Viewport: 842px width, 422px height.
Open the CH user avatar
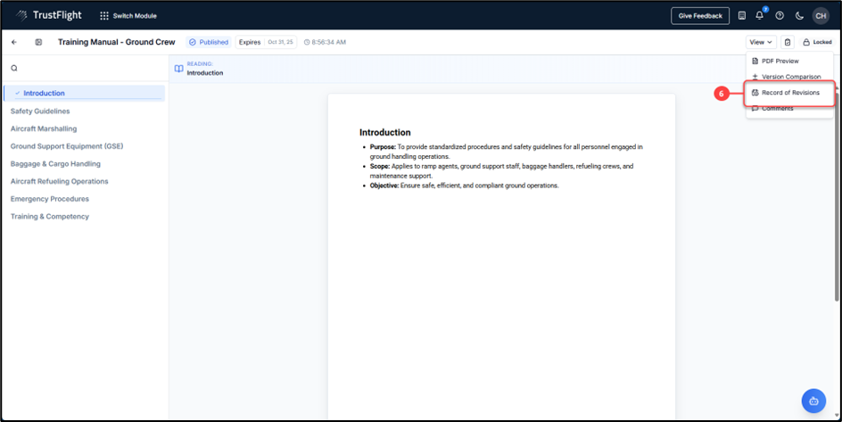[820, 15]
